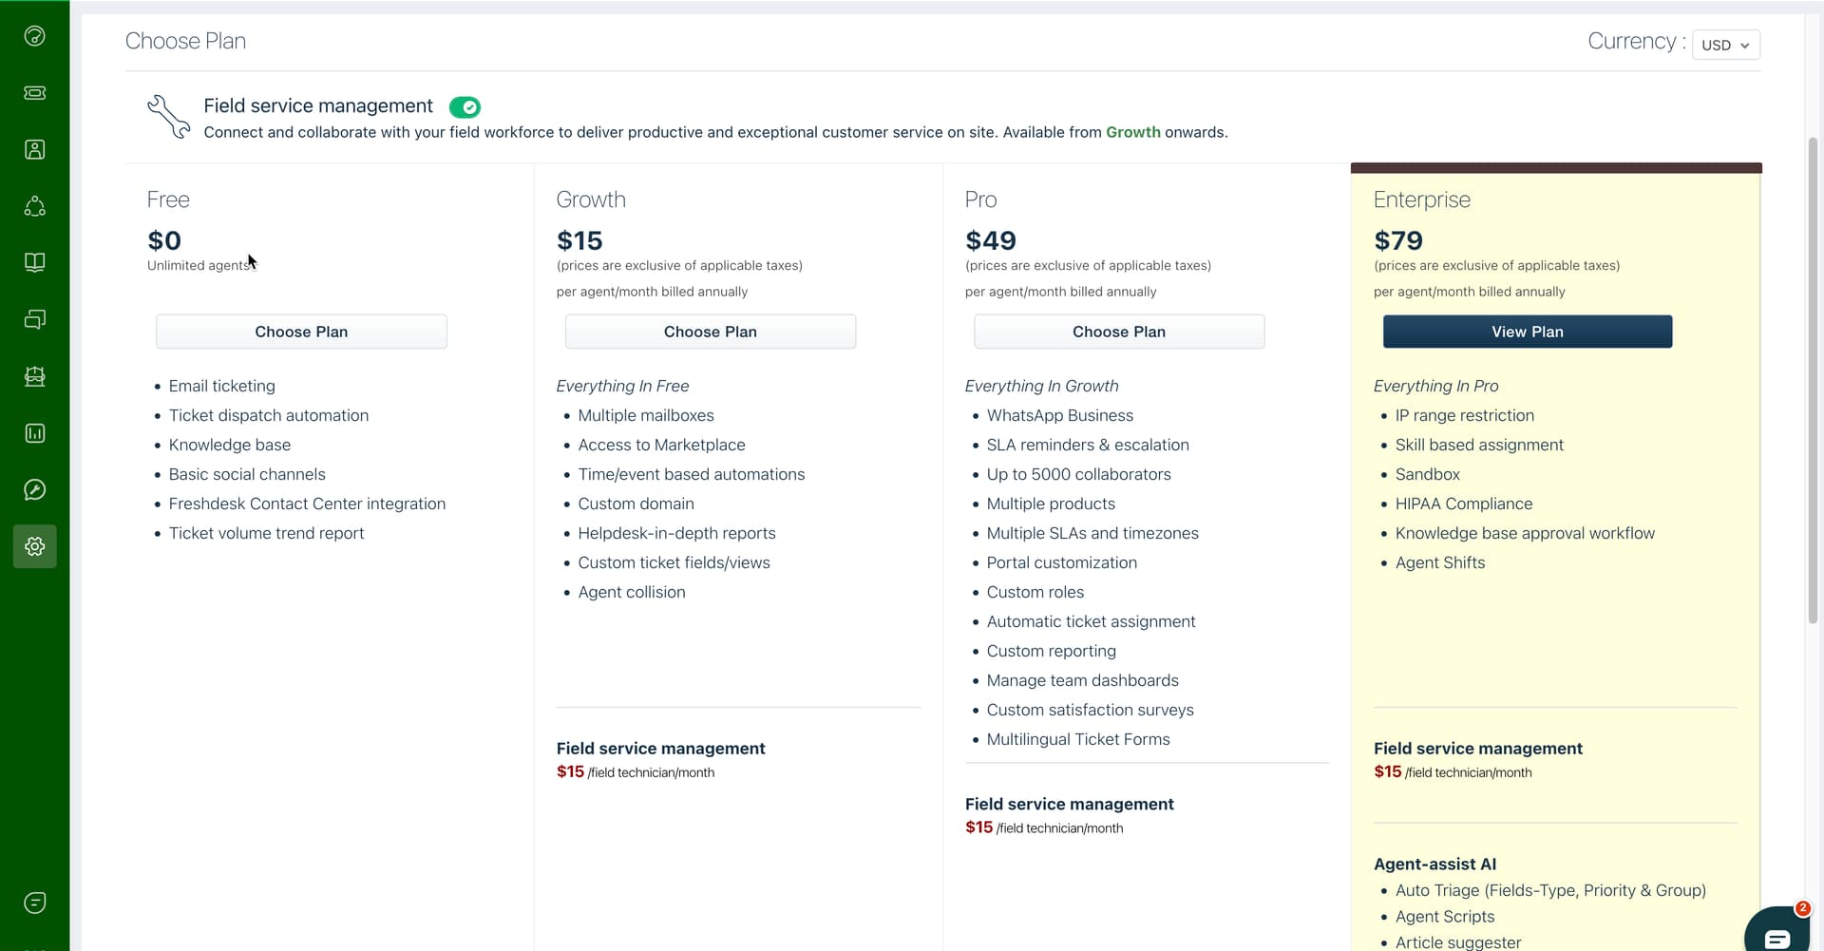The image size is (1824, 951).
Task: Click Ticket volume trend report feature
Action: pyautogui.click(x=266, y=533)
